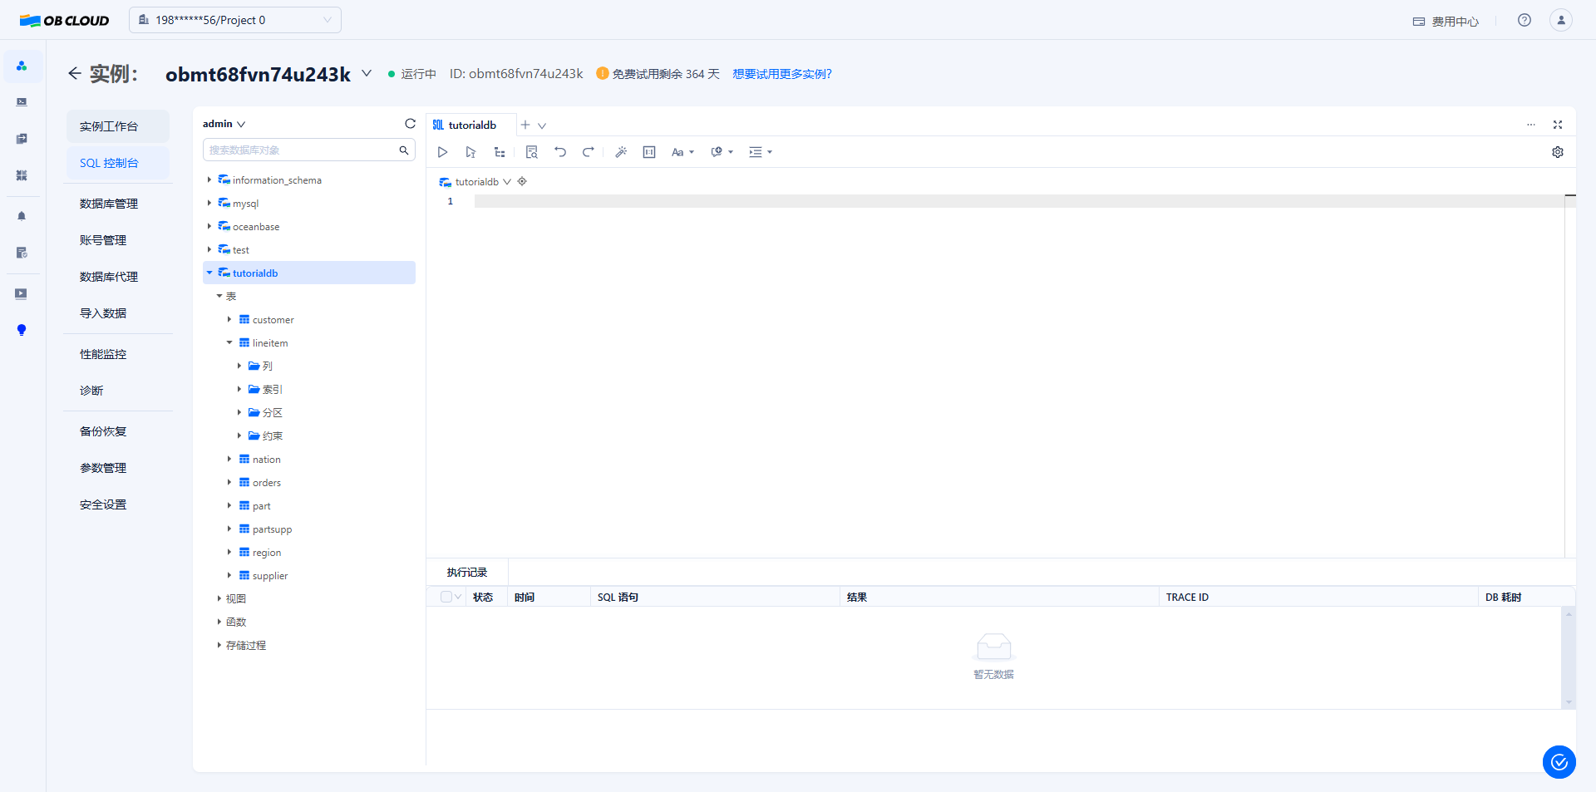Open the admin user dropdown
Screen dimensions: 1596x792
[x=224, y=124]
